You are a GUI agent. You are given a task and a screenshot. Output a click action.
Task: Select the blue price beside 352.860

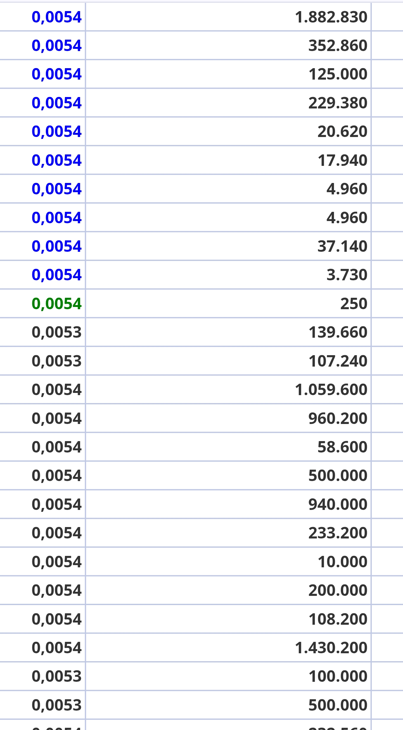(x=57, y=46)
